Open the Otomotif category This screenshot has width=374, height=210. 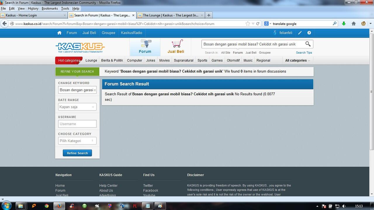[x=233, y=60]
